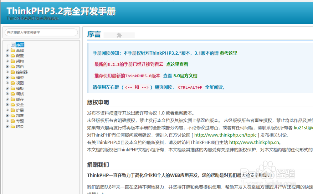Click the 架构 folder icon

coord(13,61)
